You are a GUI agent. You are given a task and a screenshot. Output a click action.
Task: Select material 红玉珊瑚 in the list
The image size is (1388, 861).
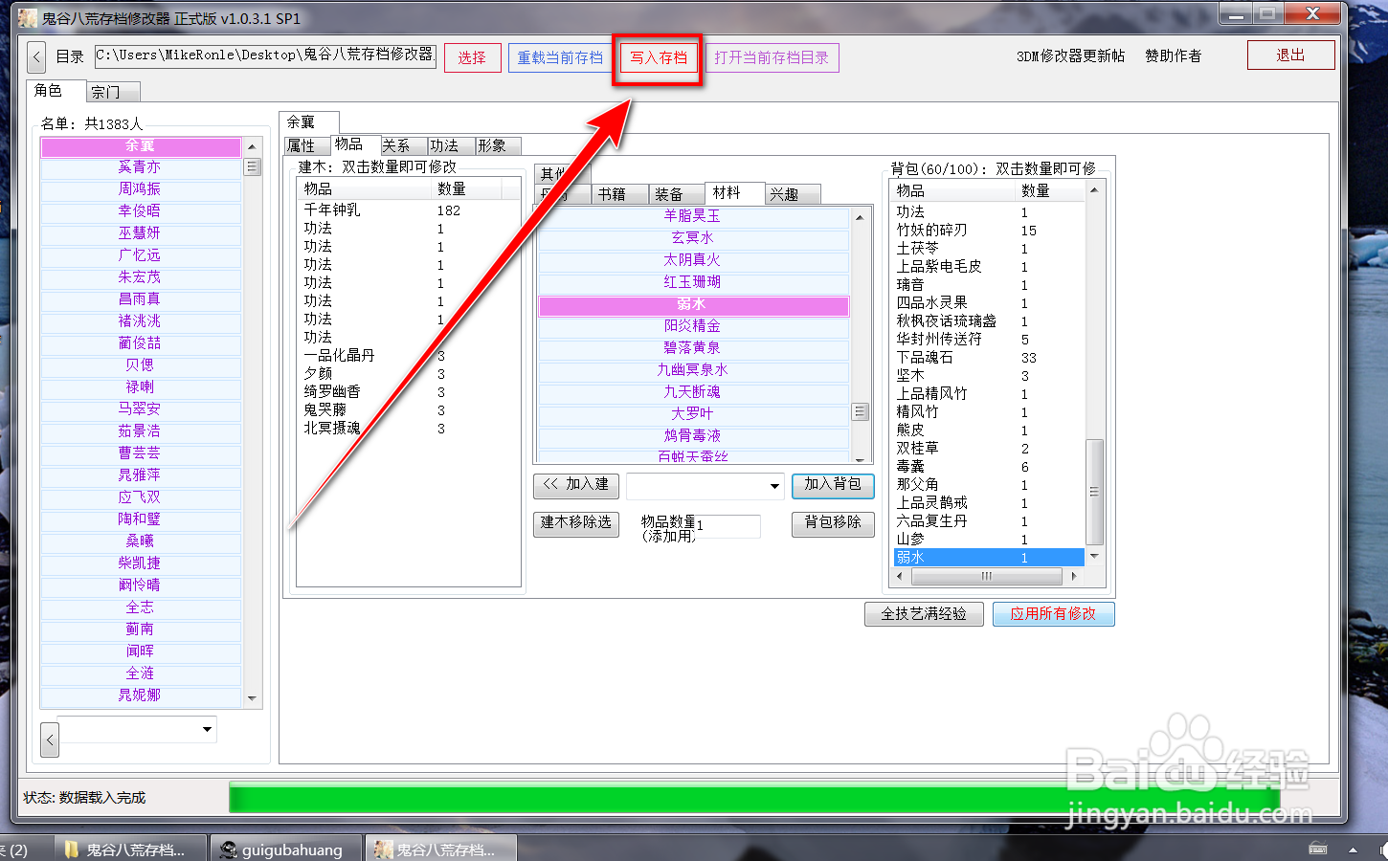(693, 282)
